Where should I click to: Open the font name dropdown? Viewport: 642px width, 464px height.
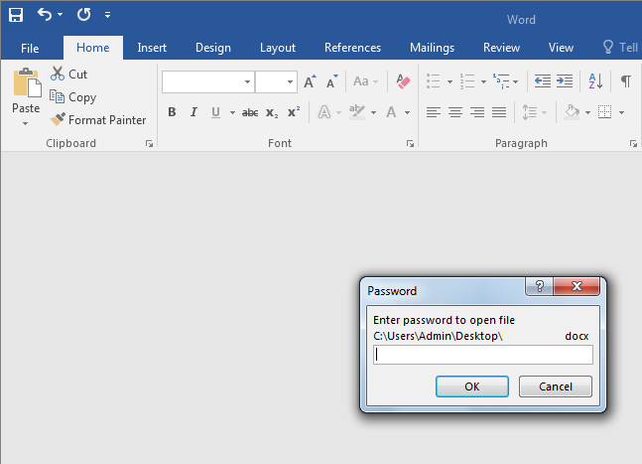click(x=247, y=81)
